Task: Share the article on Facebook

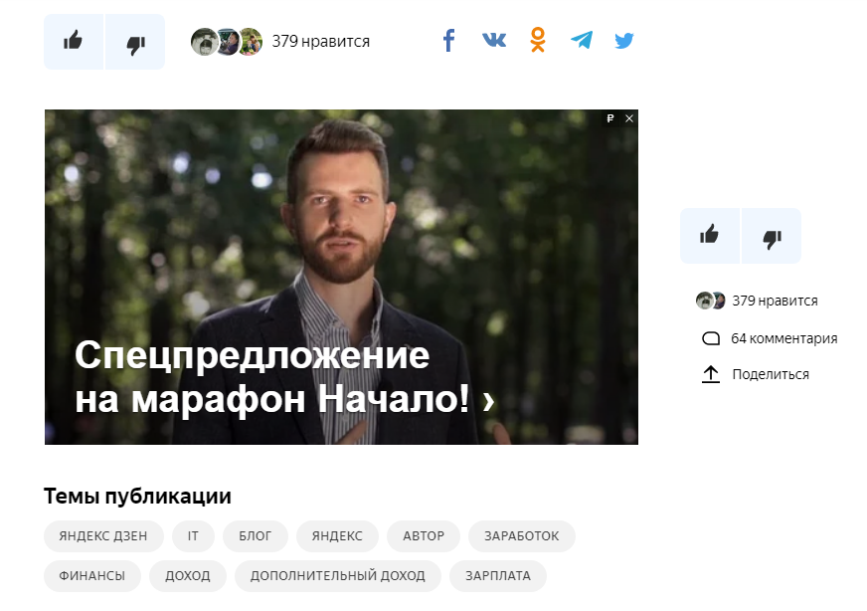Action: tap(449, 41)
